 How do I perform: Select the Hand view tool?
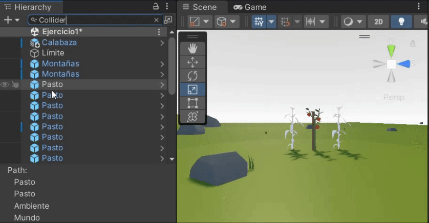(192, 49)
